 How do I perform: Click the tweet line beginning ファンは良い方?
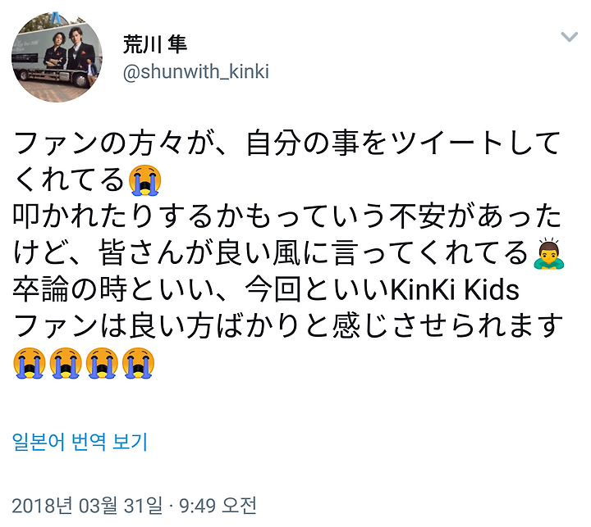click(x=287, y=326)
